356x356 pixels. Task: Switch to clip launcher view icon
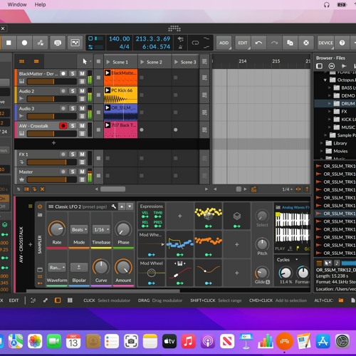point(21,61)
